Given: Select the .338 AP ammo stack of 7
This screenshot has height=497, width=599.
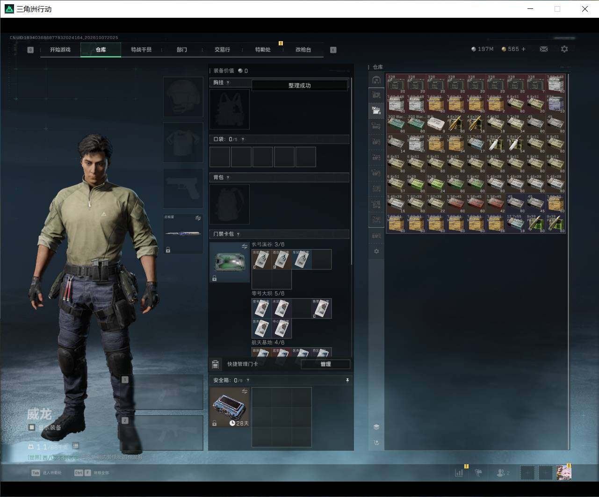Looking at the screenshot, I should 536,84.
